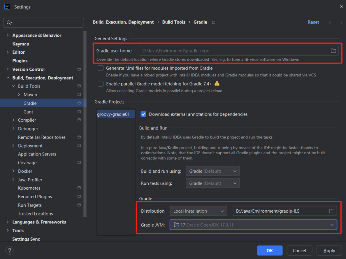Viewport: 346px width, 259px height.
Task: Expand the Maven tree node
Action: (19, 95)
